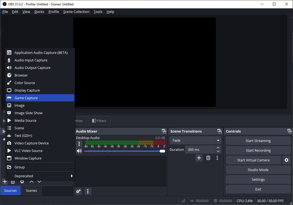Add an Image source
This screenshot has width=293, height=205.
(x=40, y=105)
